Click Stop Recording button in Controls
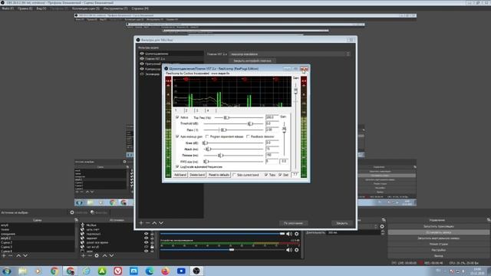491x276 pixels. 438,232
